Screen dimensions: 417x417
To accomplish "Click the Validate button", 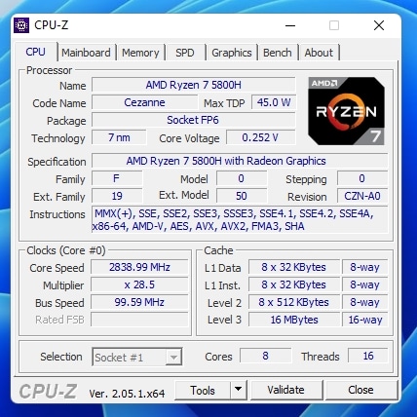I will (285, 390).
